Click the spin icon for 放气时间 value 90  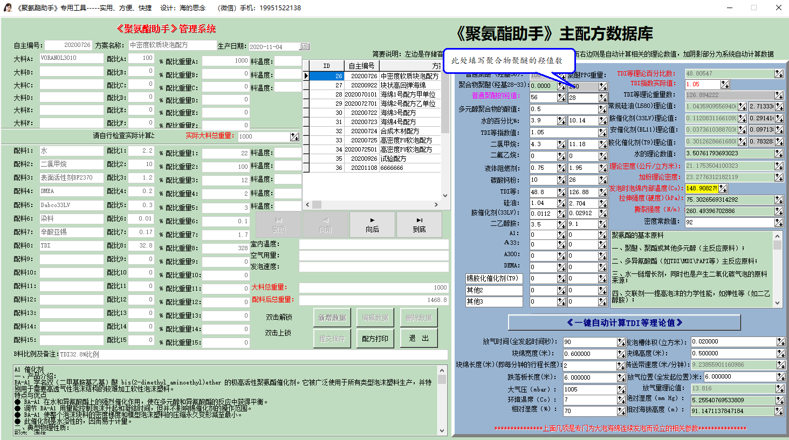coord(621,342)
